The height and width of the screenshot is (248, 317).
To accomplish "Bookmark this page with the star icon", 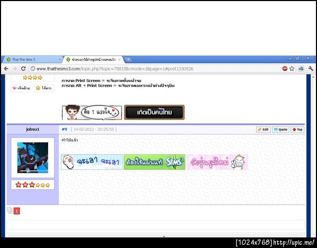I will click(x=292, y=69).
